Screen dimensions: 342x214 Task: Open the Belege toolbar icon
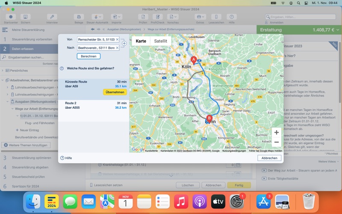(x=79, y=17)
